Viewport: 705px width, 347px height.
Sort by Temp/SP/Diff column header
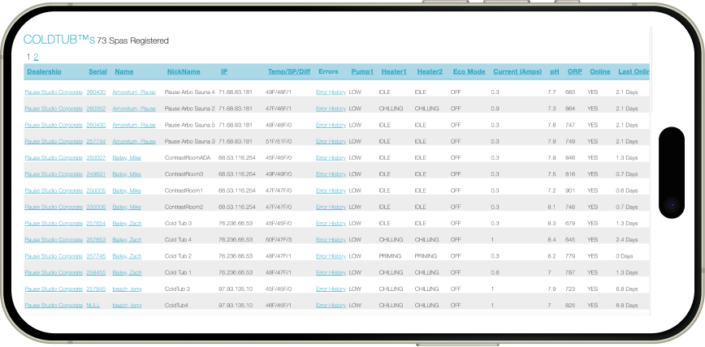pos(289,71)
